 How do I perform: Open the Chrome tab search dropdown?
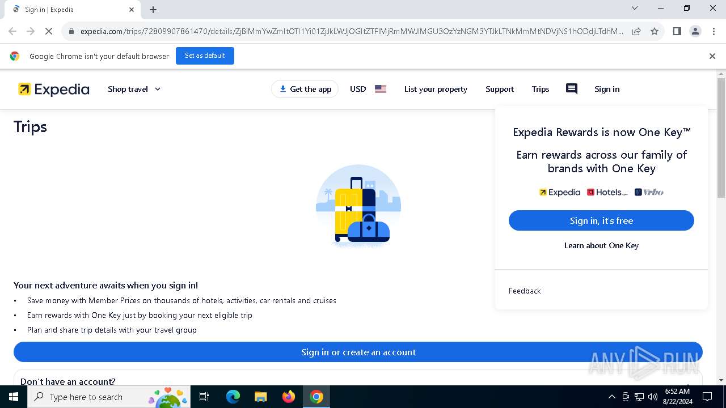(x=635, y=8)
